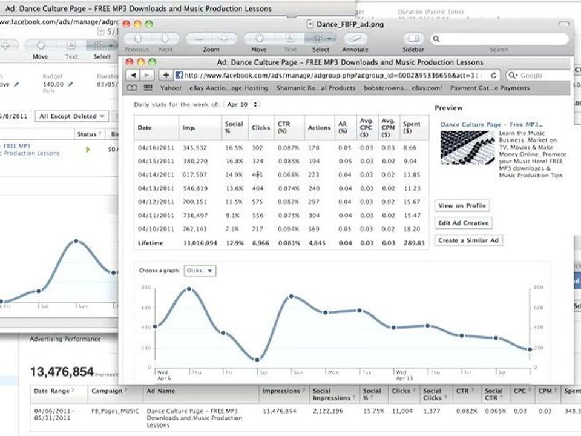Click the Google search box

537,75
